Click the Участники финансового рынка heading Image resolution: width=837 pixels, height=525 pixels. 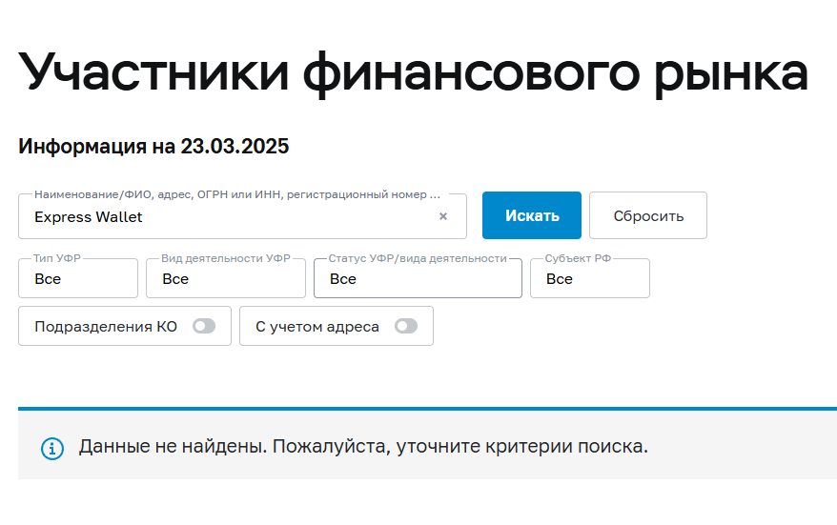click(413, 73)
